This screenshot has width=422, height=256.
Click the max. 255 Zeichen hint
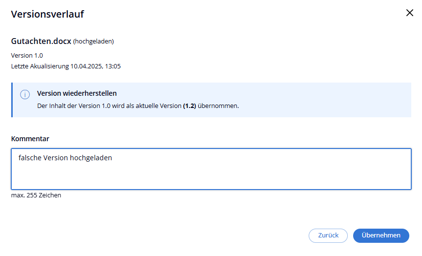click(36, 195)
